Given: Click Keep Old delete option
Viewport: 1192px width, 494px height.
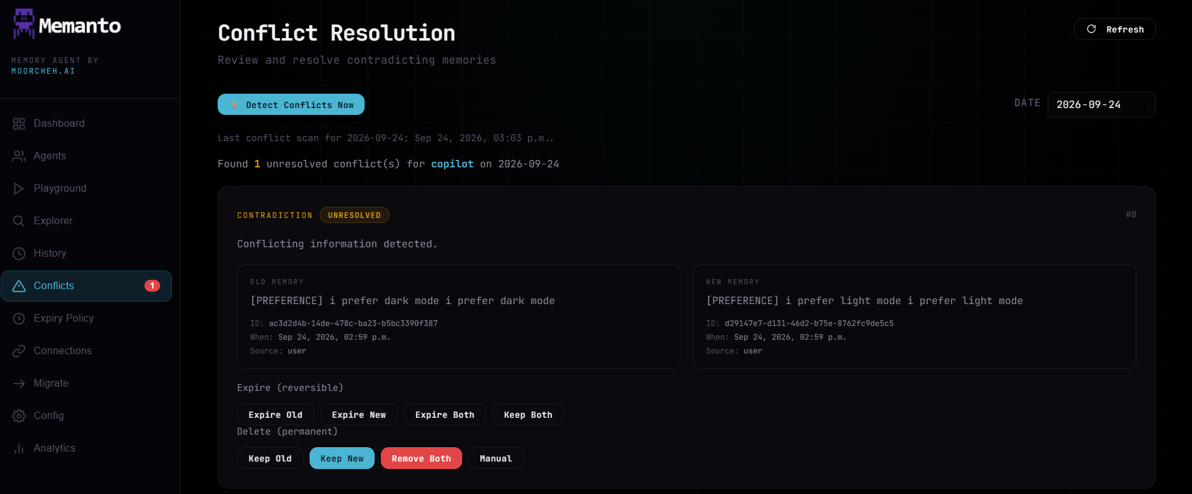Looking at the screenshot, I should 270,458.
